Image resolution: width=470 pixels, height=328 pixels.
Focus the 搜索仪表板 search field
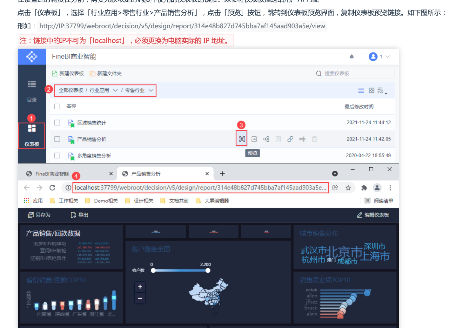[x=354, y=73]
